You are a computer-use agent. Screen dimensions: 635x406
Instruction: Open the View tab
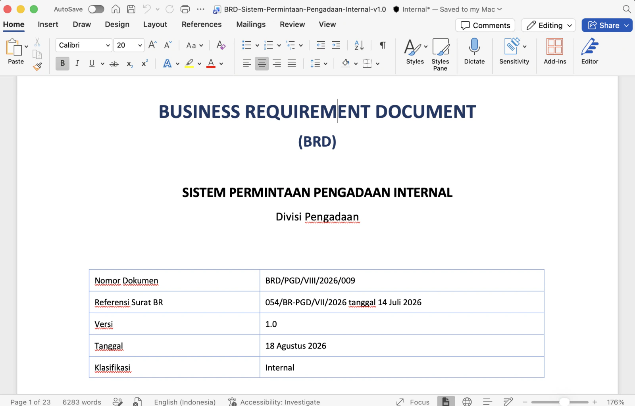(x=327, y=25)
